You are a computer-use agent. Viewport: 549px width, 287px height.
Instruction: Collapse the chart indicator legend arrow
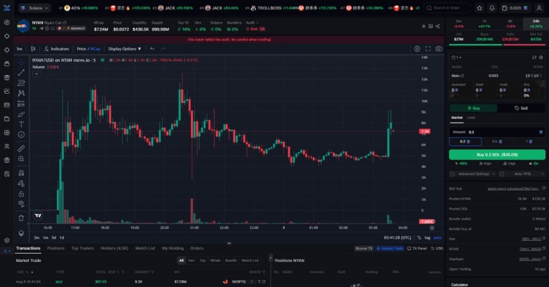click(36, 74)
